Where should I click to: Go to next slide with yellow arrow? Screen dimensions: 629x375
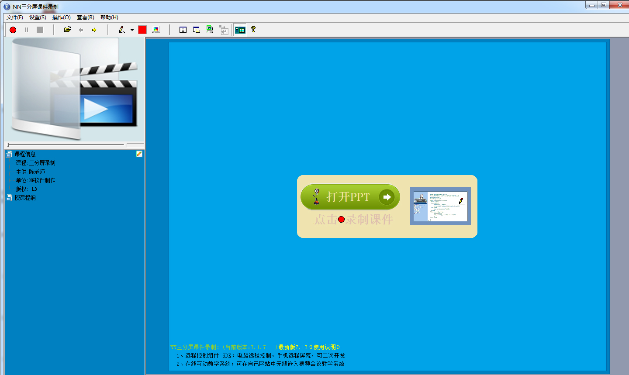pyautogui.click(x=94, y=30)
